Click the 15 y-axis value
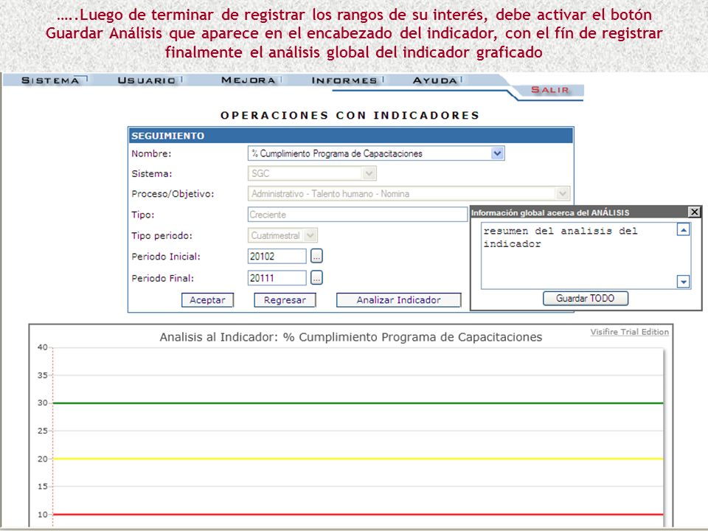 43,486
